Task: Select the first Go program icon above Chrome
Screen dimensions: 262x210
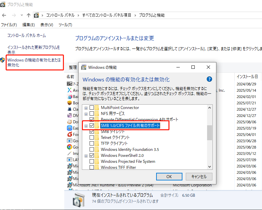Action: click(x=70, y=141)
